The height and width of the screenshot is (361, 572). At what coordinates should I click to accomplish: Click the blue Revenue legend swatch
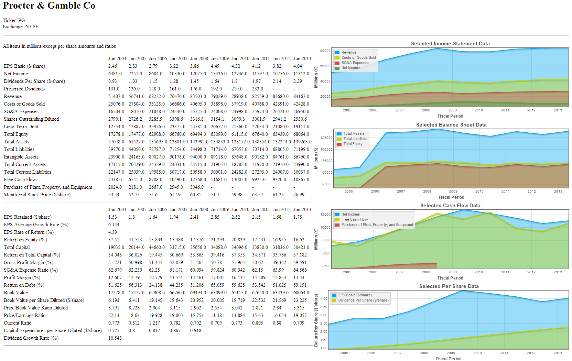click(x=337, y=53)
